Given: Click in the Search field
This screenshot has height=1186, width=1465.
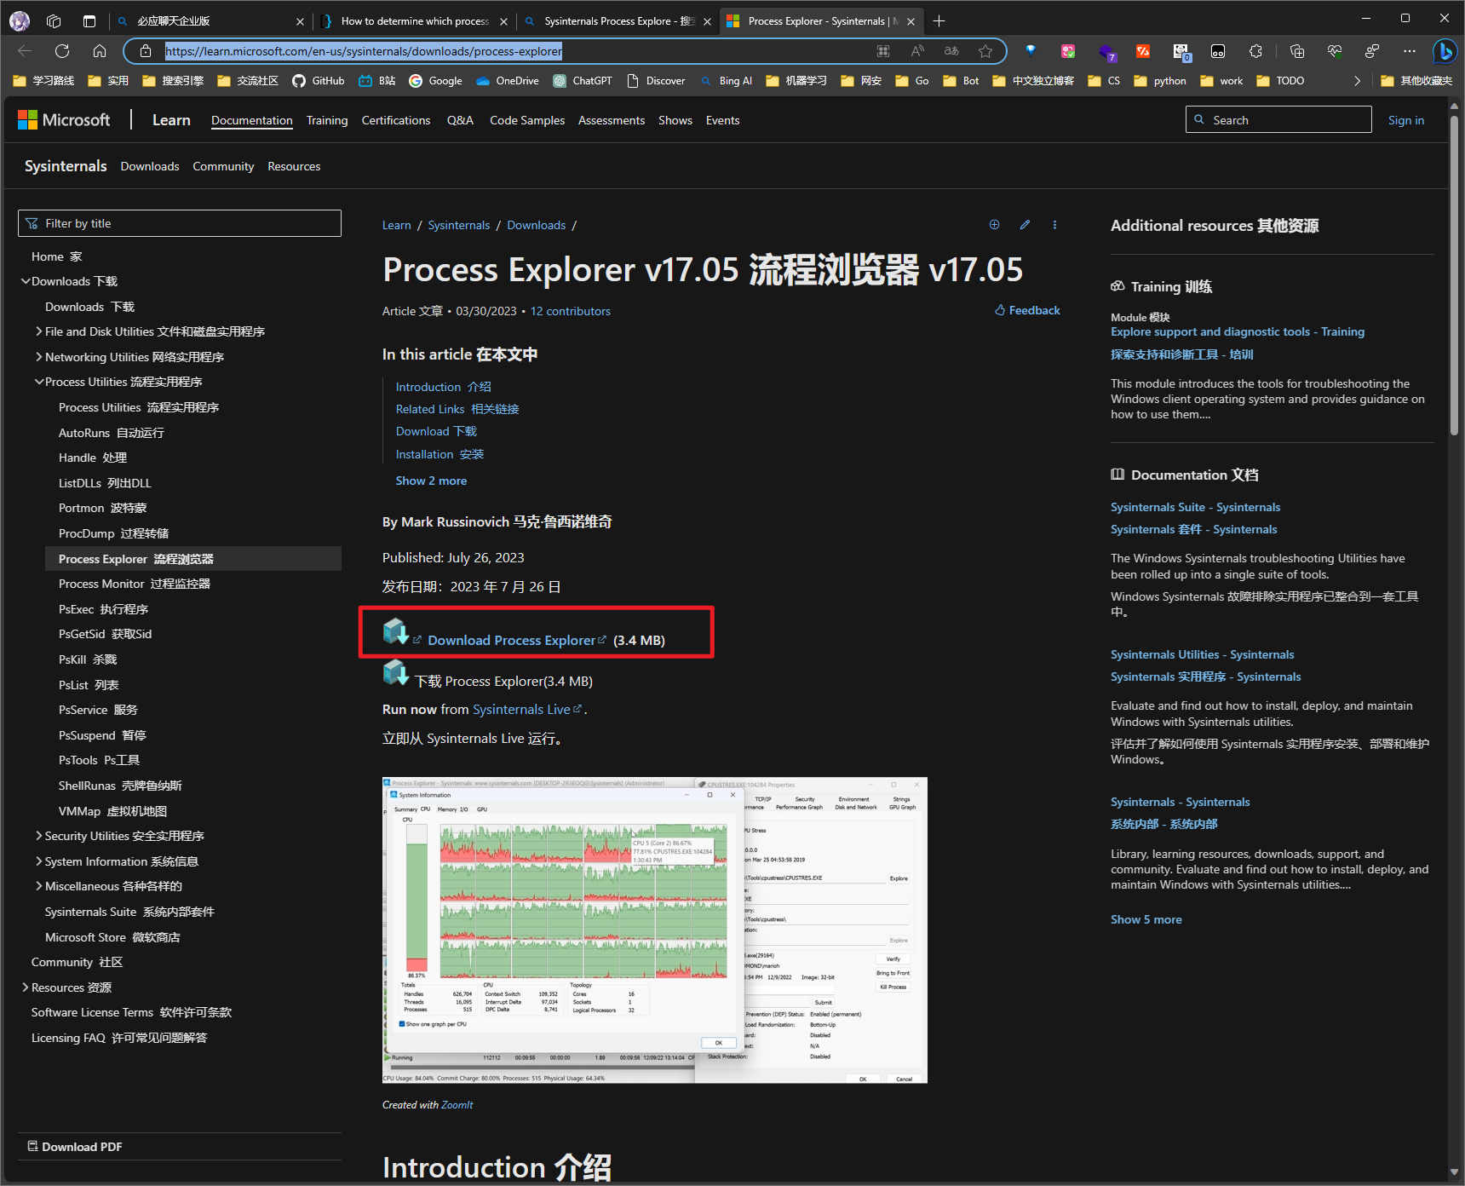Looking at the screenshot, I should click(x=1278, y=120).
